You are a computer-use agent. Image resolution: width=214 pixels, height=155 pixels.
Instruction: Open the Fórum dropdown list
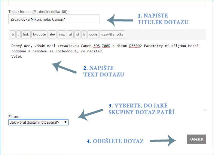(38, 122)
